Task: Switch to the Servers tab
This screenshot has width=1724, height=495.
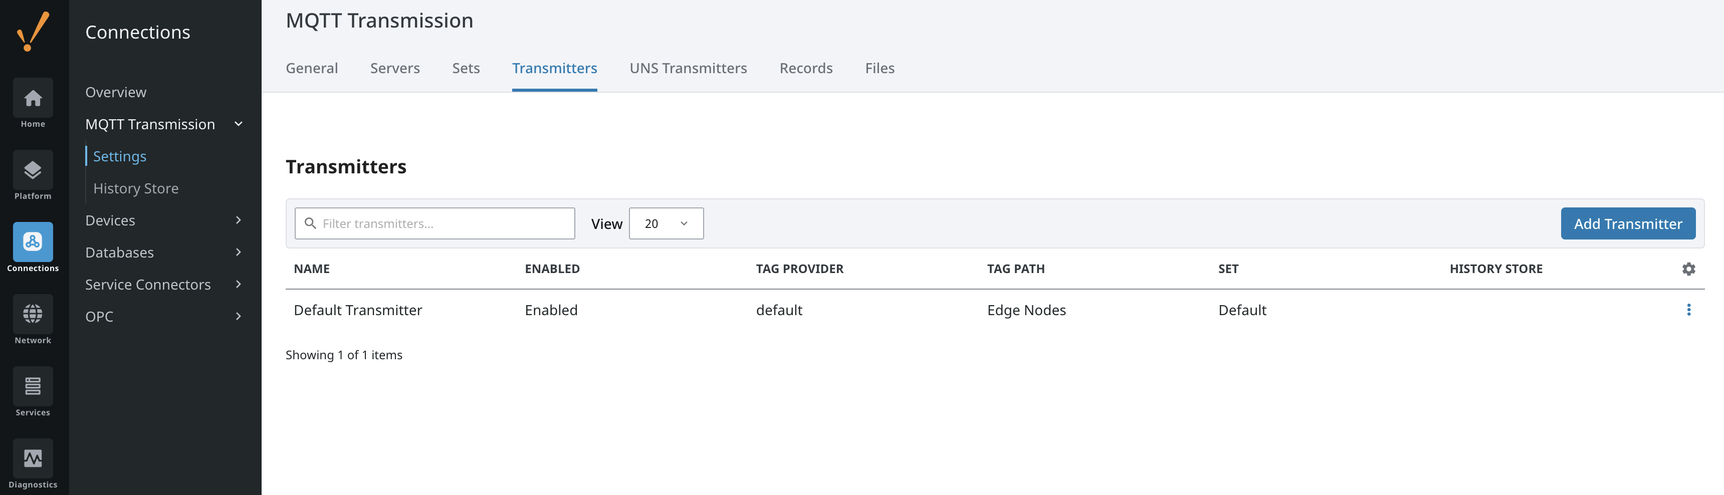Action: (395, 68)
